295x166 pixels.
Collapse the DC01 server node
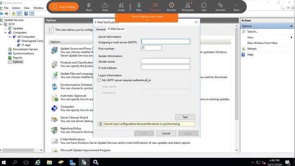1,24
